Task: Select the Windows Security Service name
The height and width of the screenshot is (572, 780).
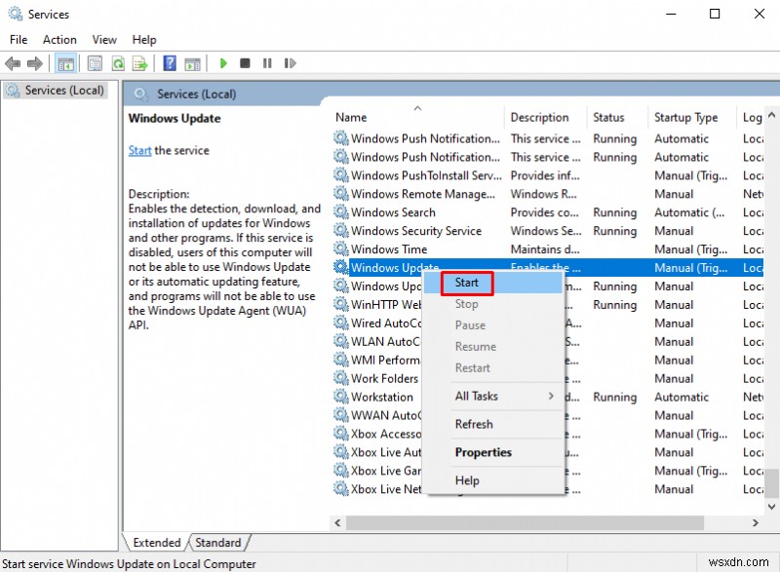Action: pos(416,231)
